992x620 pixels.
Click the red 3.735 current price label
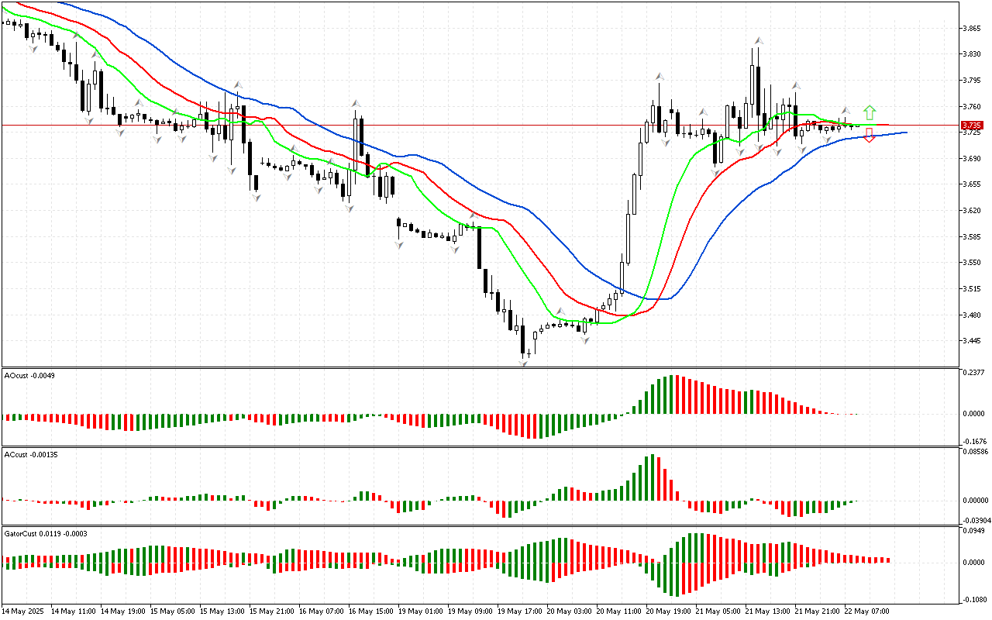tap(971, 125)
